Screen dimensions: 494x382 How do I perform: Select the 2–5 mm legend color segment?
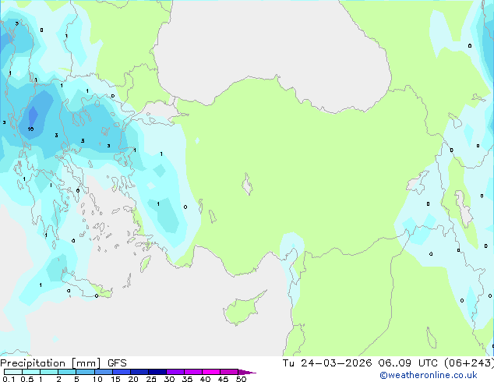[x=67, y=372]
